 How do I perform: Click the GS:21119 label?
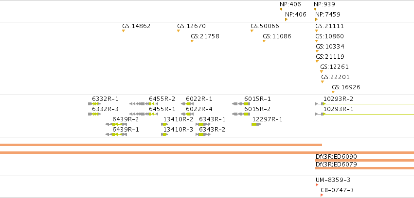click(330, 57)
